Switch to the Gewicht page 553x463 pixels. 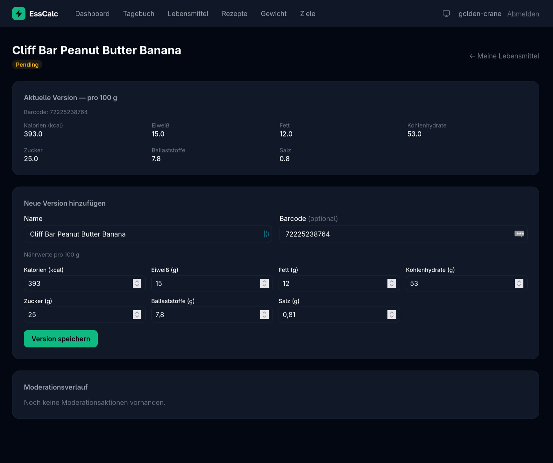coord(274,14)
